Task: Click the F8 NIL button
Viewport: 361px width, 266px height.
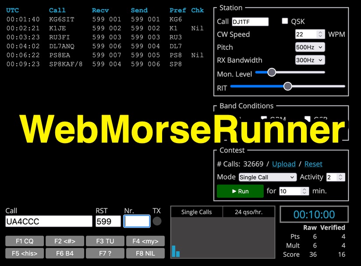Action: 145,253
